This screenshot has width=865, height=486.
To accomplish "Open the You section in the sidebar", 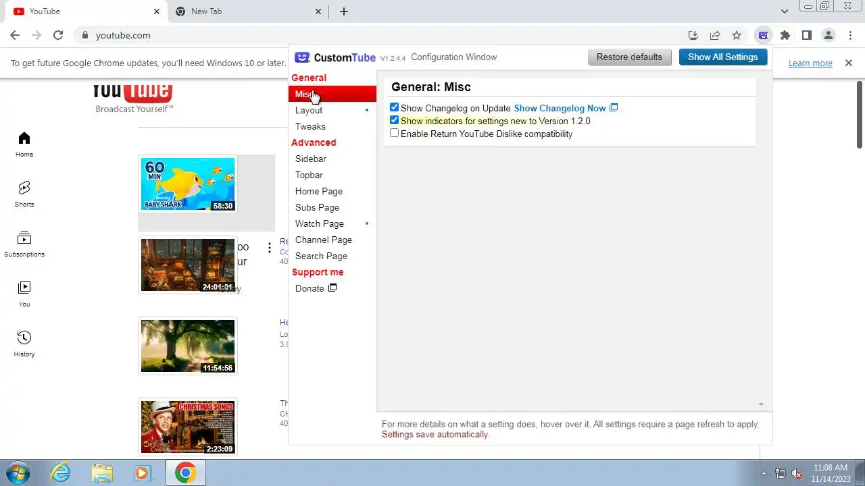I will tap(24, 294).
